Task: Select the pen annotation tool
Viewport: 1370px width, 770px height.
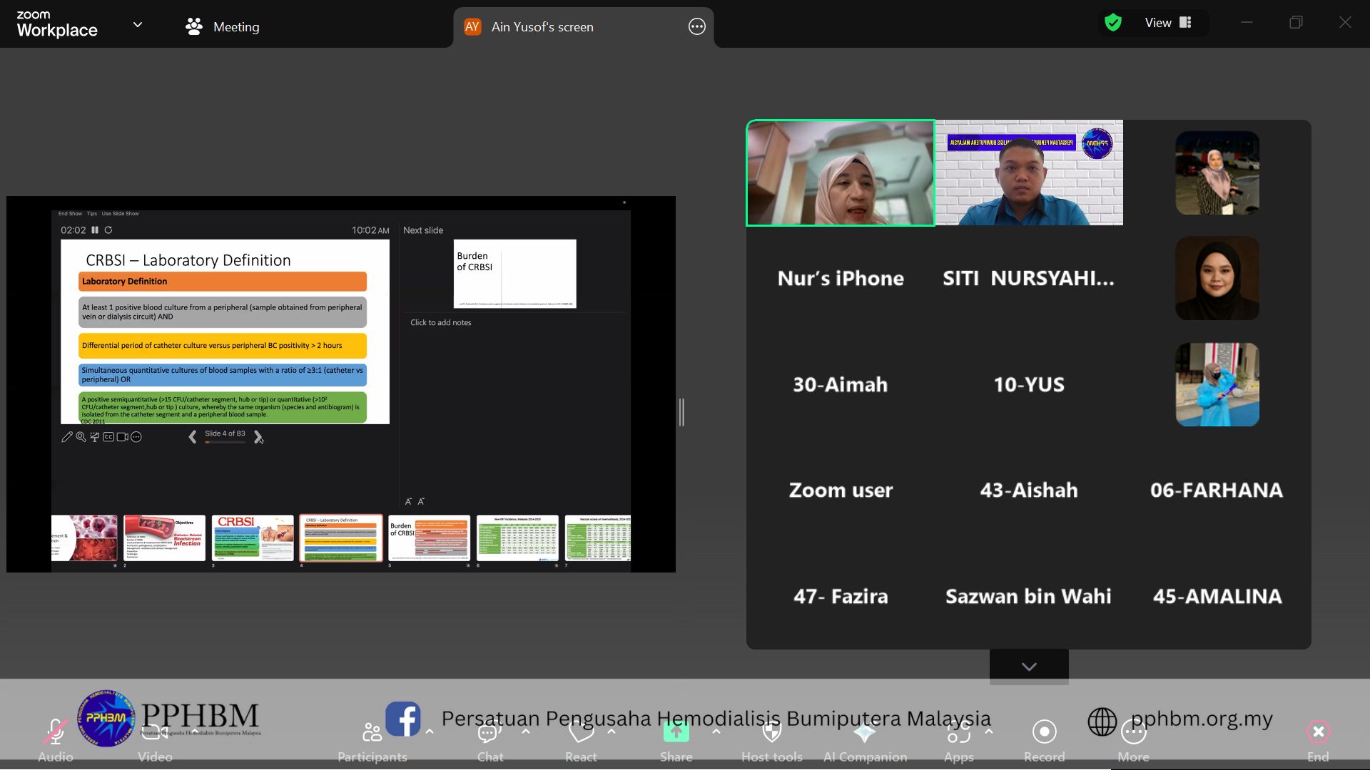Action: [x=66, y=437]
